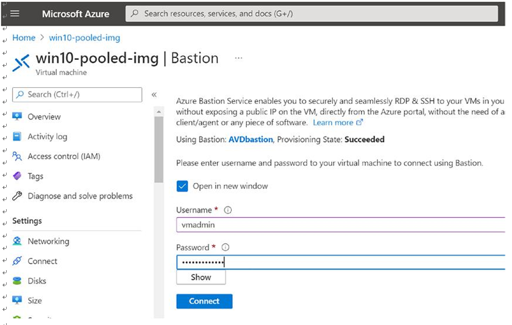This screenshot has height=325, width=512.
Task: Click the Diagnose wrench icon
Action: coord(17,196)
